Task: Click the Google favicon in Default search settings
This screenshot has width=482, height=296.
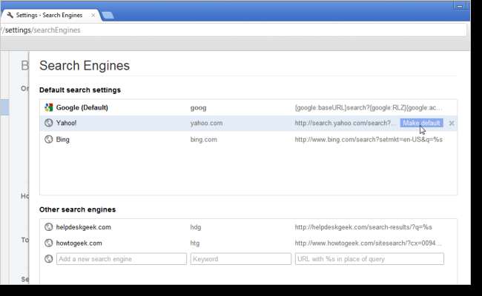Action: pyautogui.click(x=48, y=107)
